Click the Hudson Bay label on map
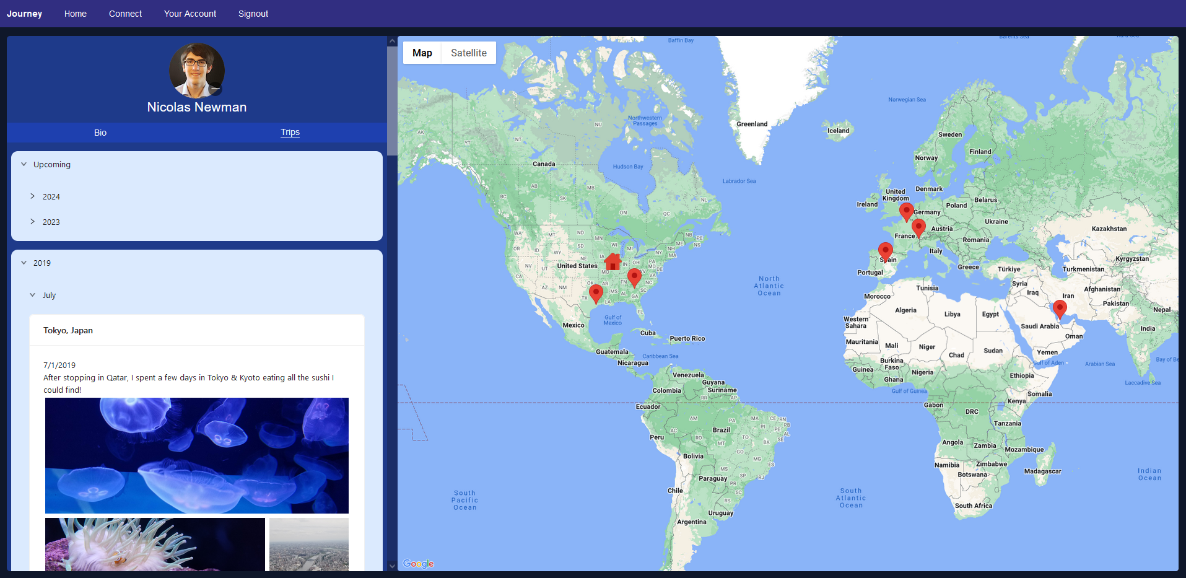This screenshot has height=578, width=1186. (628, 167)
